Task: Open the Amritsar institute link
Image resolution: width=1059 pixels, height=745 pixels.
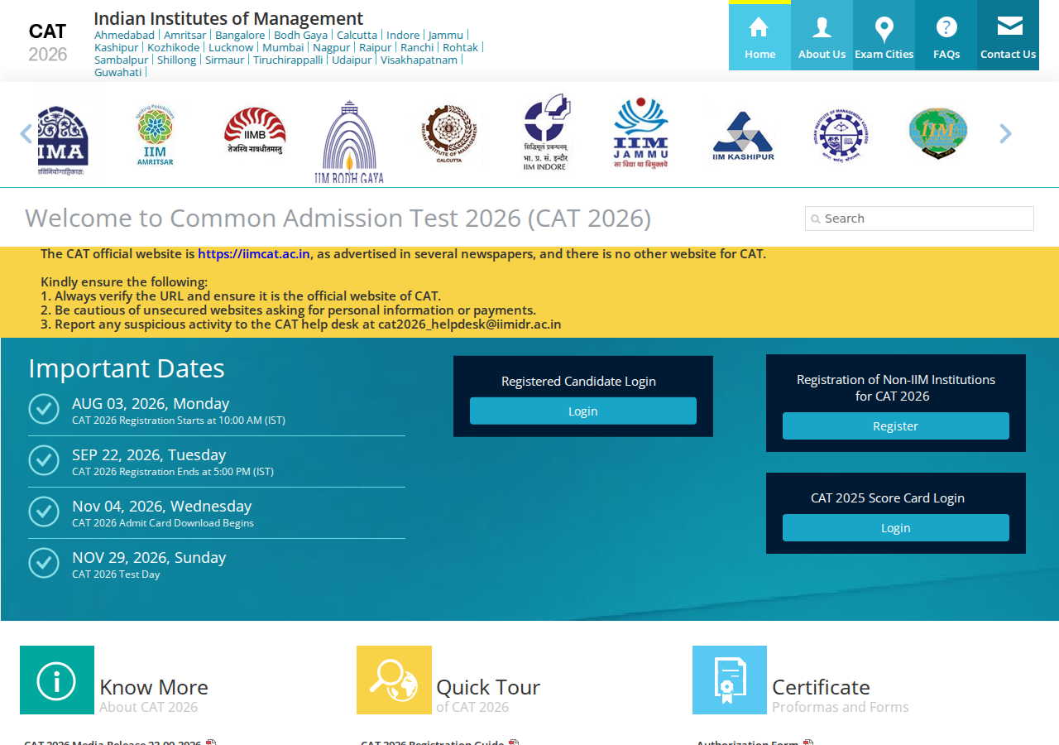Action: click(185, 35)
